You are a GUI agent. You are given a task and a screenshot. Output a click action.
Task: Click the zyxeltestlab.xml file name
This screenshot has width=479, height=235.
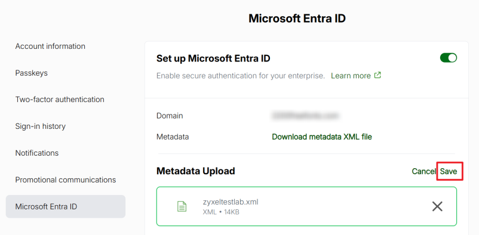(231, 202)
